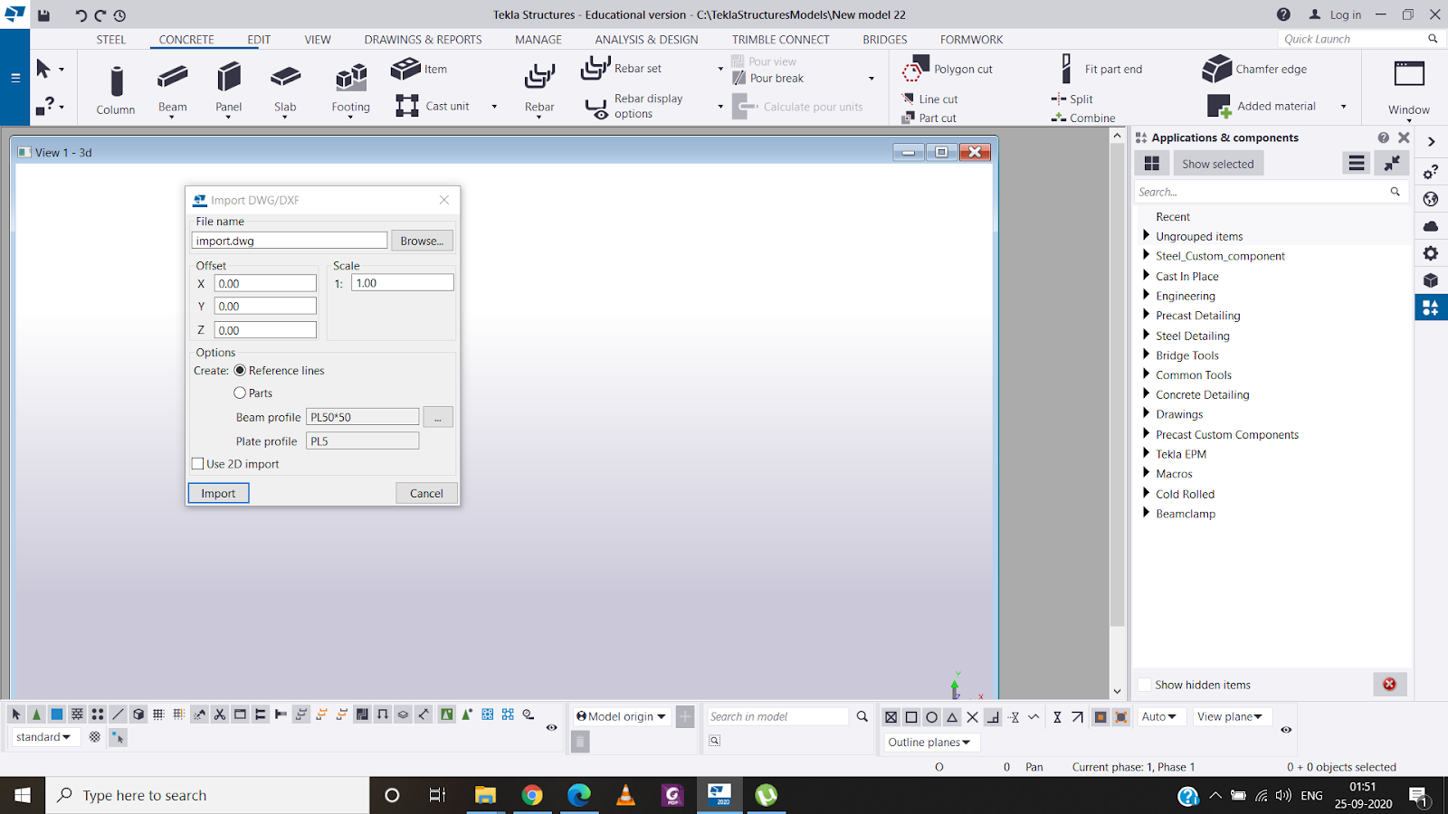
Task: Select the concrete Column tool
Action: point(116,89)
